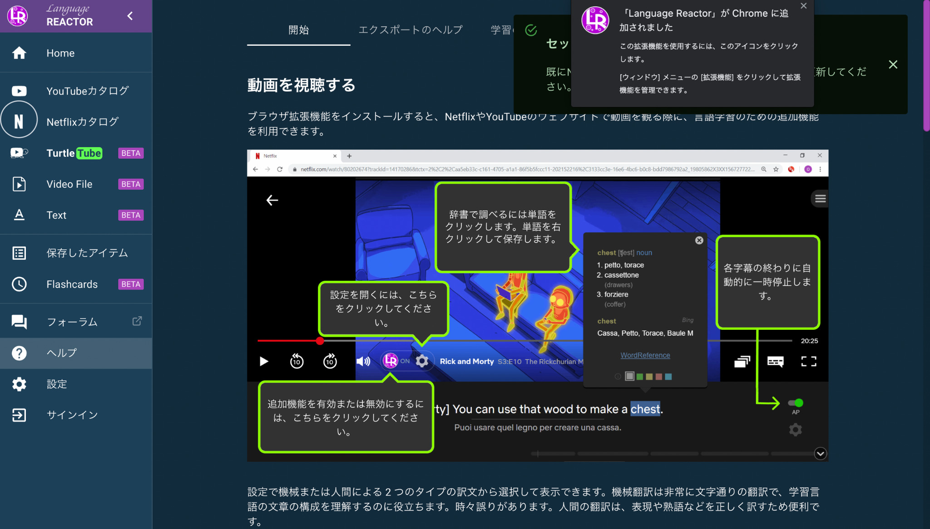Click the Netflix browser tab in screenshot

pos(295,156)
